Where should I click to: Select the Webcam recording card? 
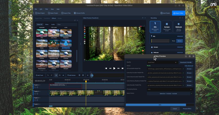point(179,27)
